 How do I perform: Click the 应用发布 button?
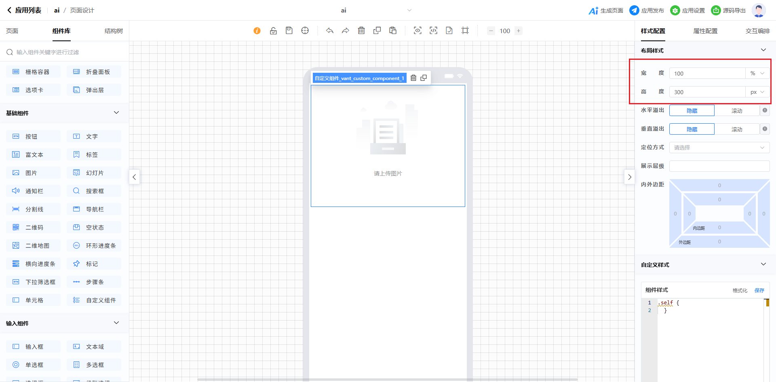pos(647,11)
